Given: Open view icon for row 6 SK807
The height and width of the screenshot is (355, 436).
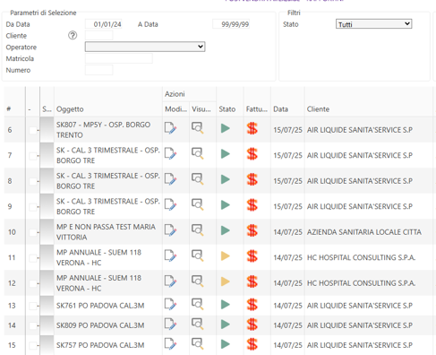Looking at the screenshot, I should coord(197,128).
